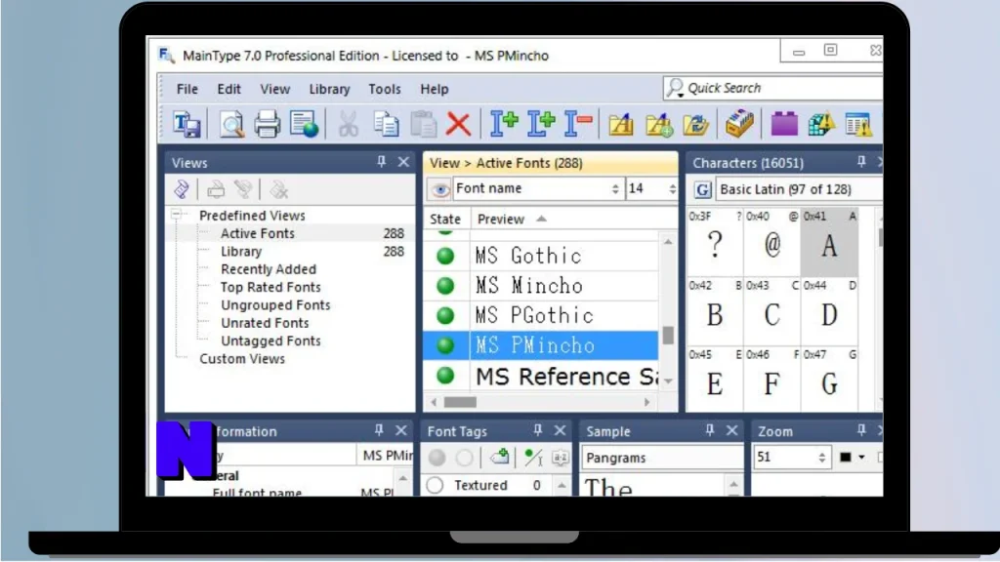Click the first install font plus icon

tap(504, 124)
